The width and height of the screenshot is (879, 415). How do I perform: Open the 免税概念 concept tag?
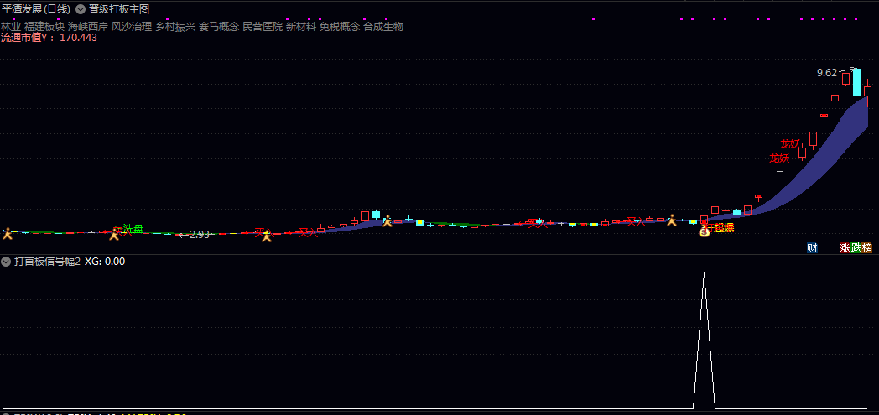tap(340, 26)
